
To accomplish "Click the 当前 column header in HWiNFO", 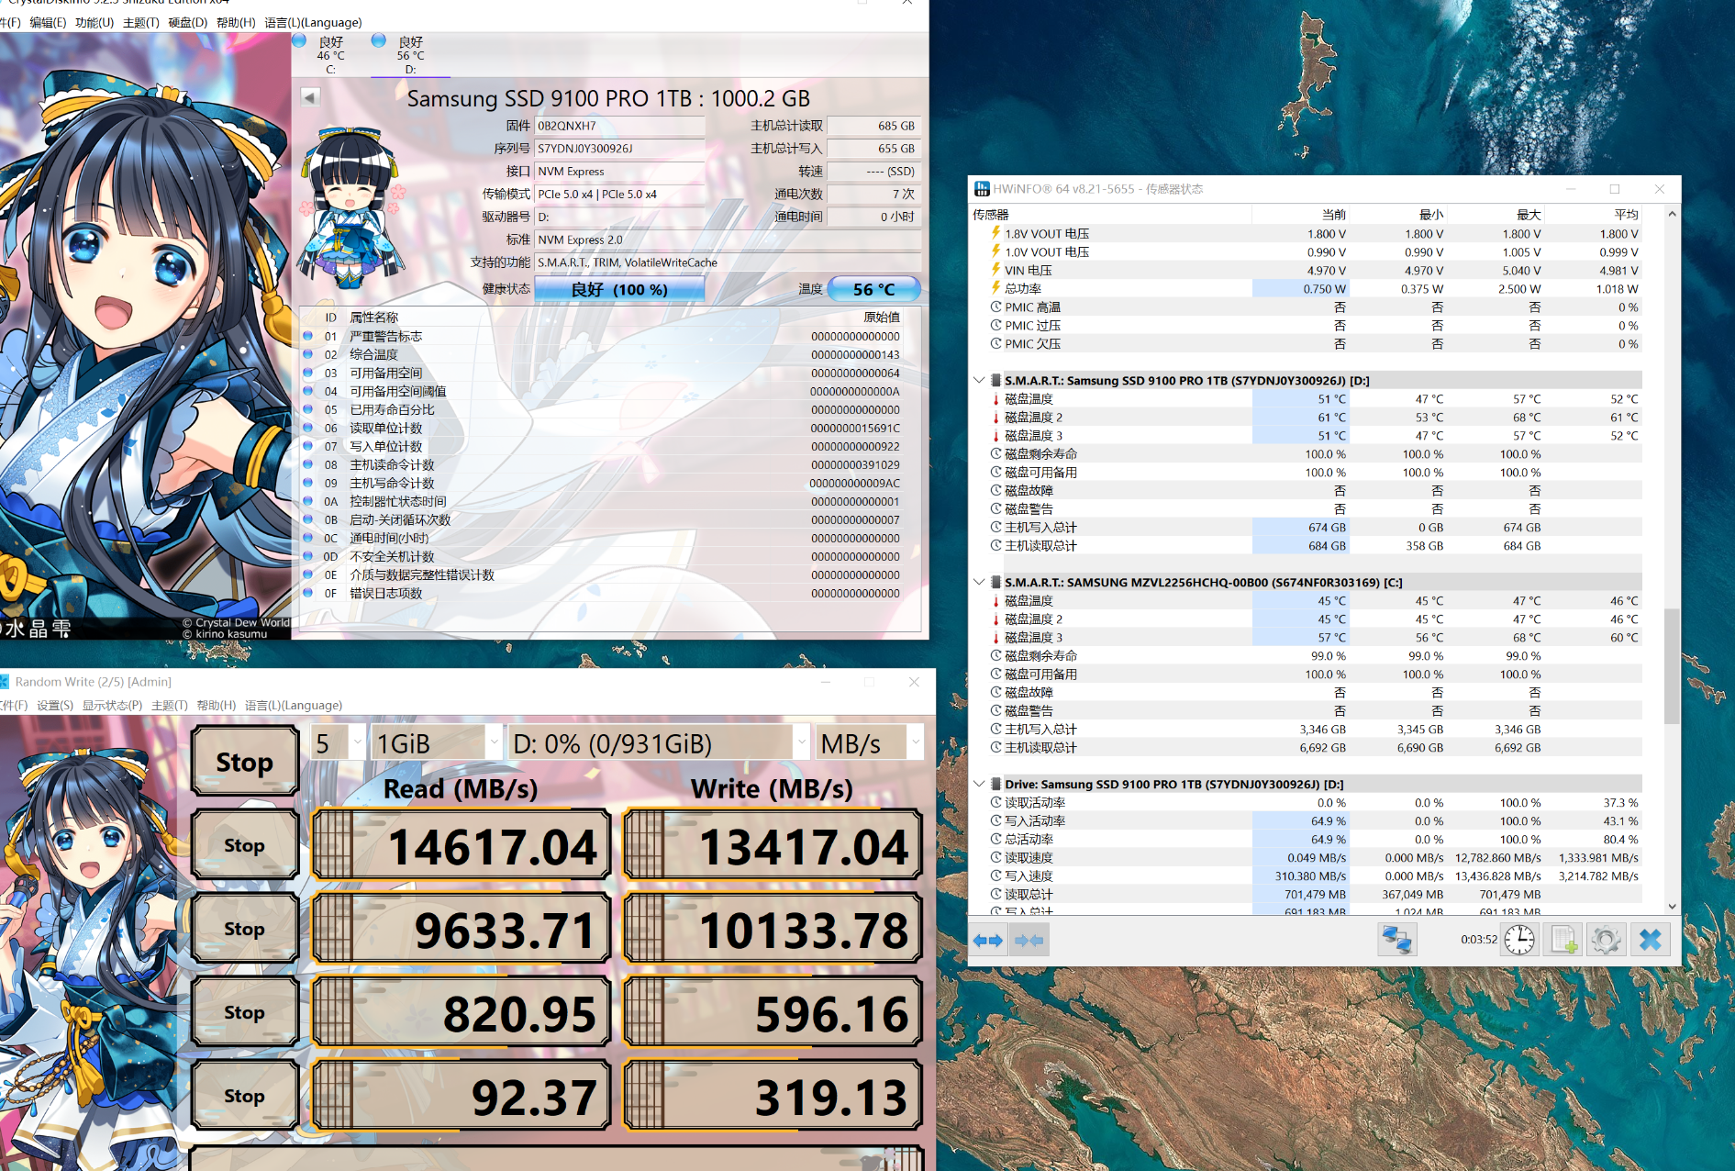I will coord(1300,215).
